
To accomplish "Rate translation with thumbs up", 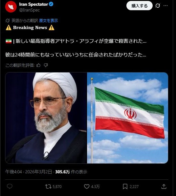I will [38, 65].
